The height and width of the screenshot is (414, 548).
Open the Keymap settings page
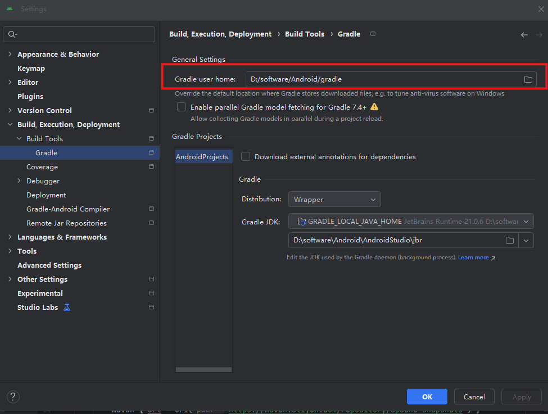pos(31,69)
